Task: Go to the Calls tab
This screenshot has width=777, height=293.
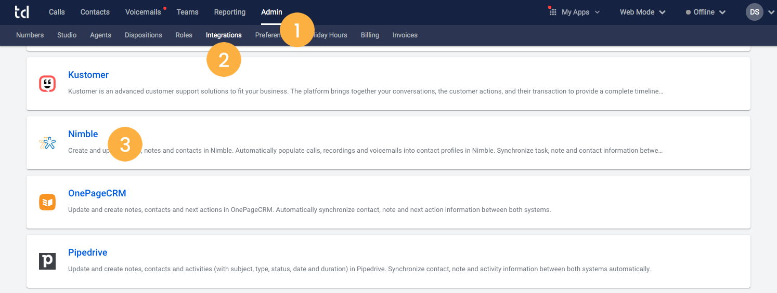Action: pyautogui.click(x=57, y=12)
